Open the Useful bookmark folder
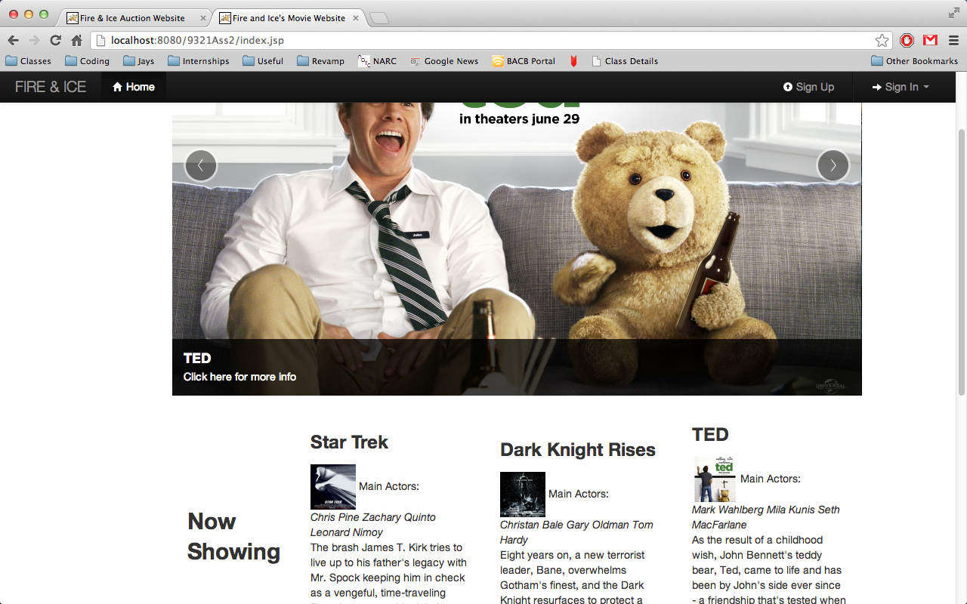 tap(263, 61)
